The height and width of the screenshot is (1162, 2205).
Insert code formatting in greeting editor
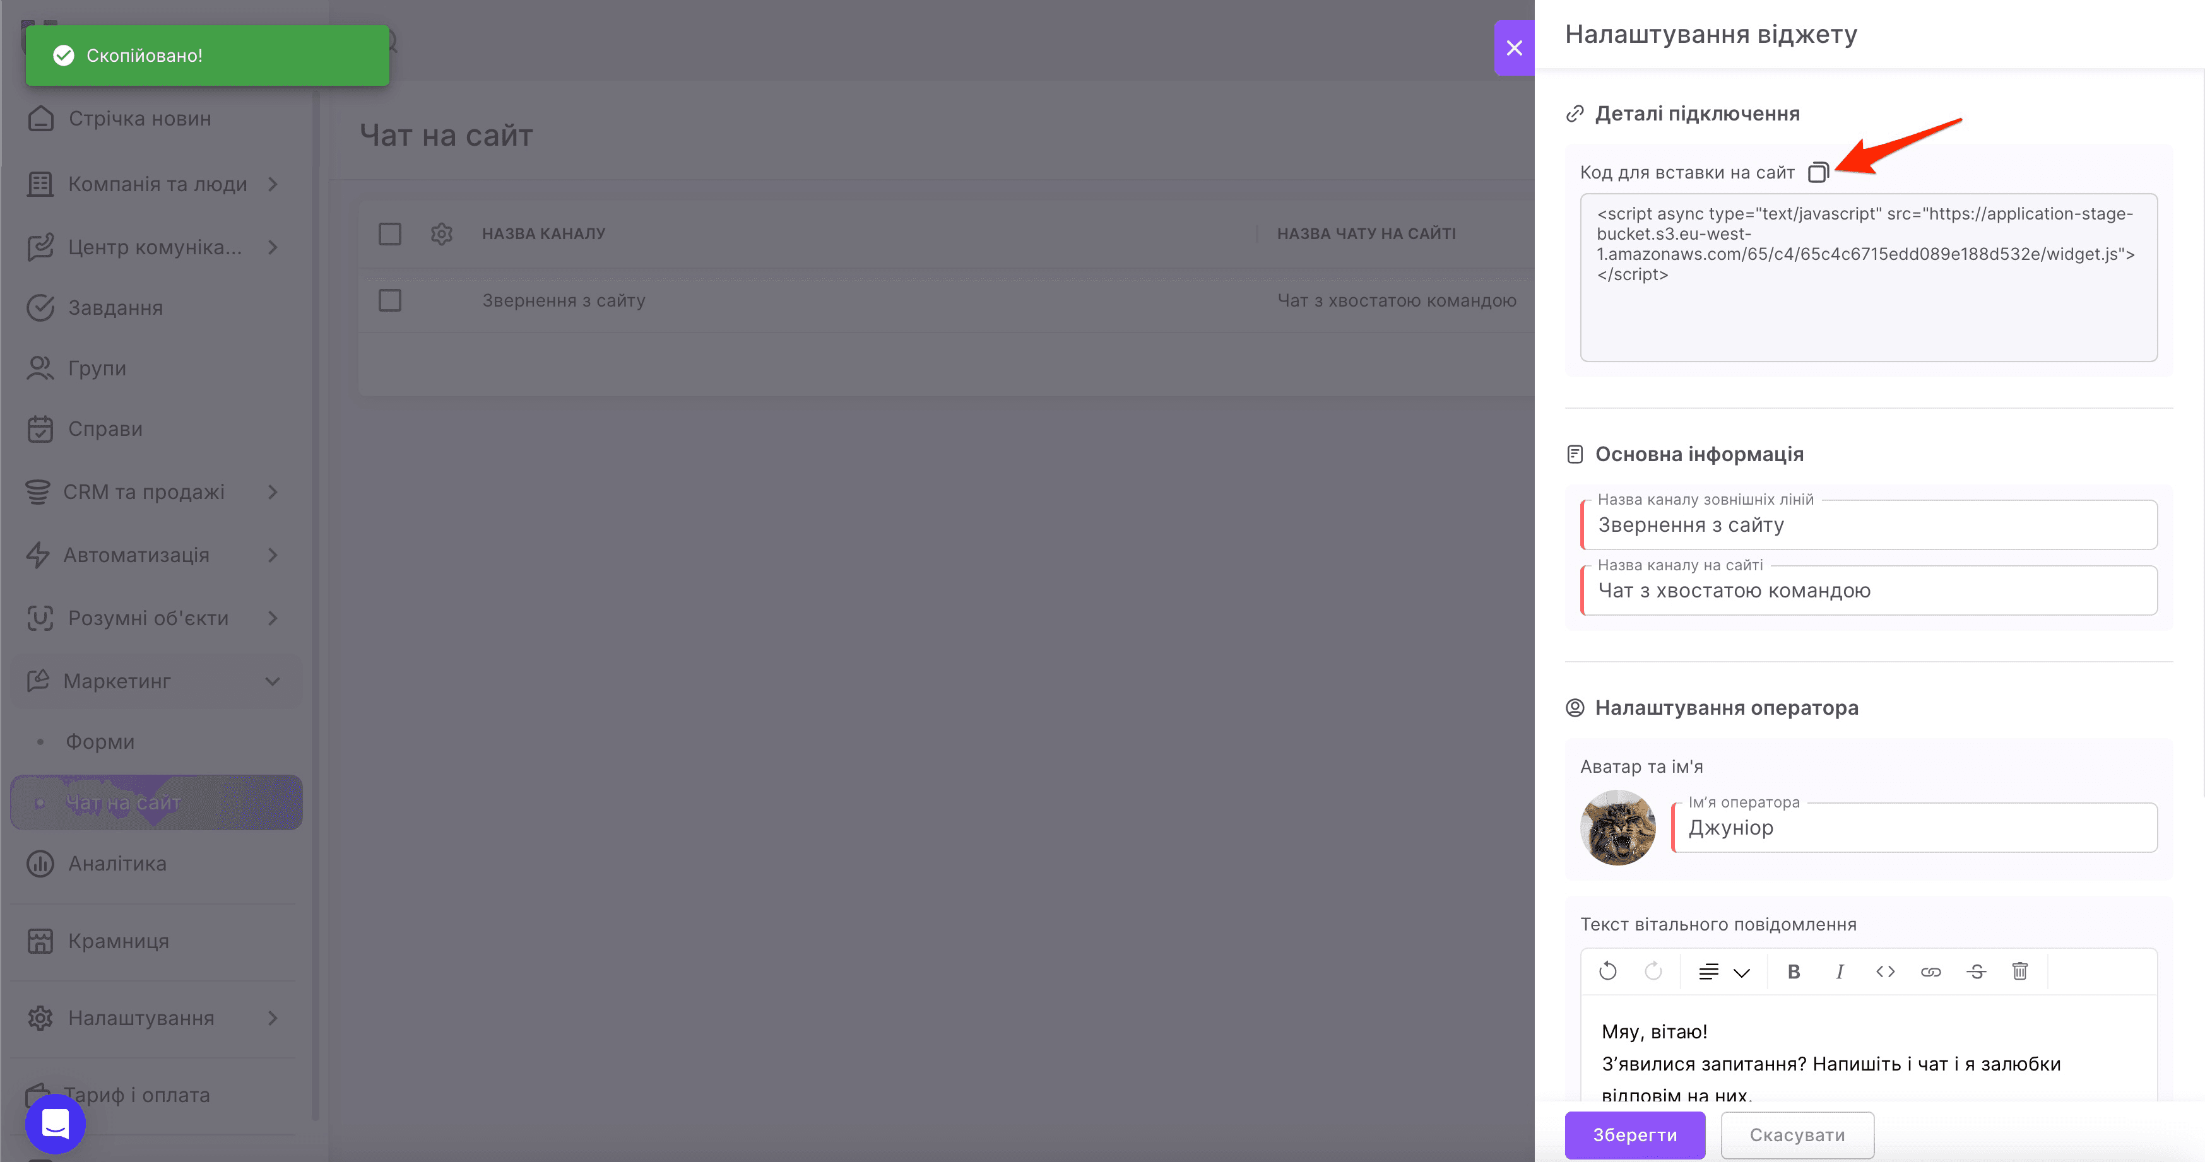tap(1885, 971)
